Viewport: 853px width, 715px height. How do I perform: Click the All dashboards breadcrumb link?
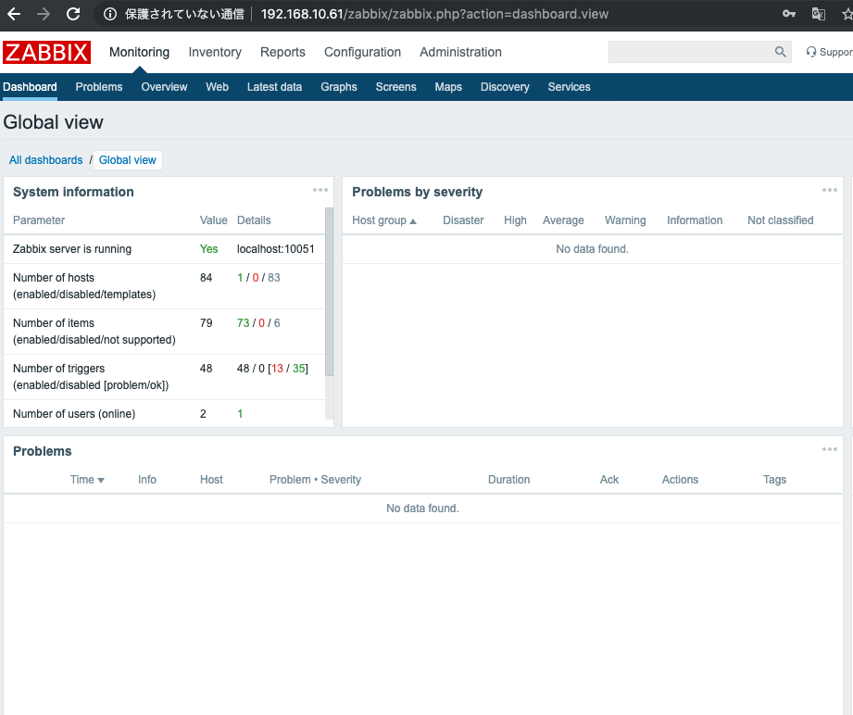pyautogui.click(x=46, y=159)
